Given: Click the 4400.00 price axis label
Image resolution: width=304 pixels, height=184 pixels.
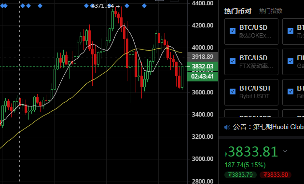Looking at the screenshot, I should pos(203,3).
